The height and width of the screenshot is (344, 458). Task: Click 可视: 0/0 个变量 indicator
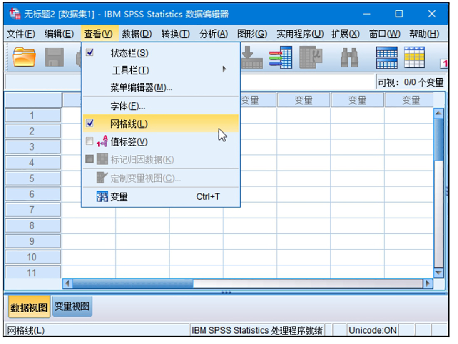411,83
